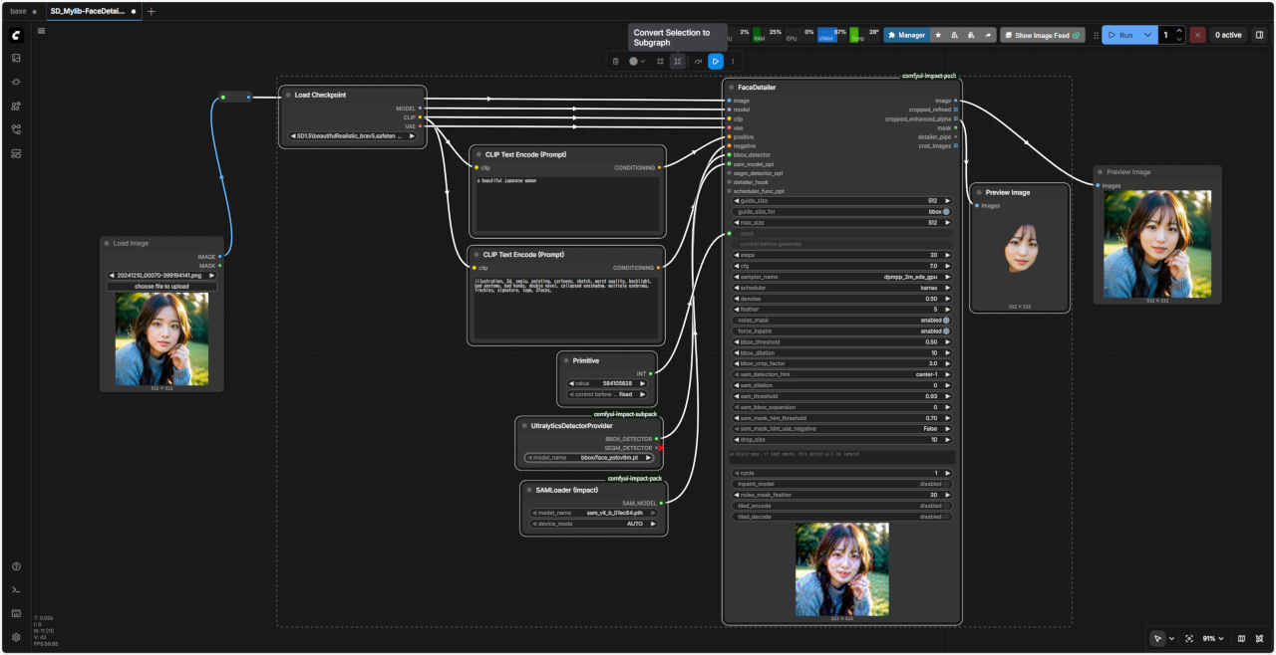Click the Primitive seed value field

(x=607, y=382)
